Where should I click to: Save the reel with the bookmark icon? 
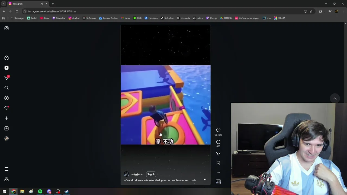pos(218,163)
